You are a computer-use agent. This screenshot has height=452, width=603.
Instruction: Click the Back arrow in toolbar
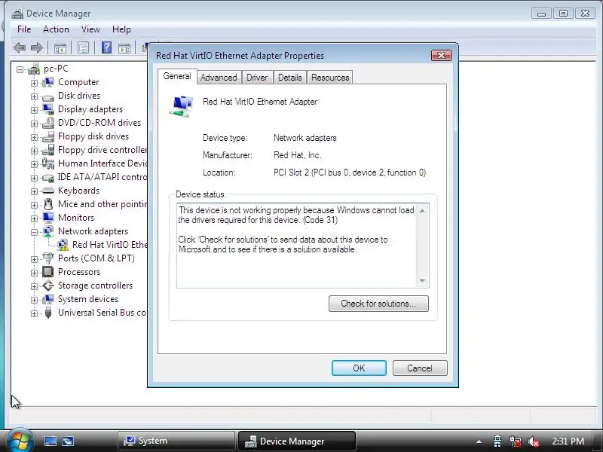pyautogui.click(x=20, y=48)
